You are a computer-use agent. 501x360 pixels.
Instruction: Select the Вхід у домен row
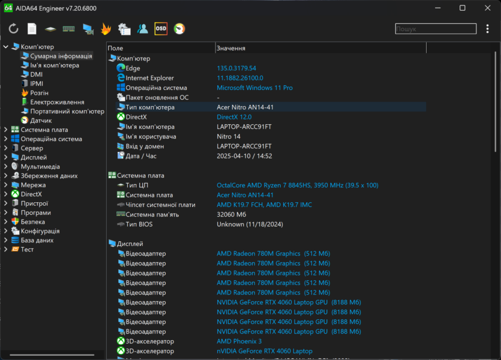point(271,146)
